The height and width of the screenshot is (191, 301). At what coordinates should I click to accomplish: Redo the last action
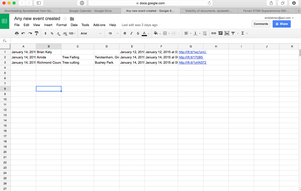point(30,33)
